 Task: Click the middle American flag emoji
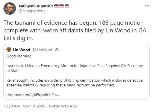point(62,6)
